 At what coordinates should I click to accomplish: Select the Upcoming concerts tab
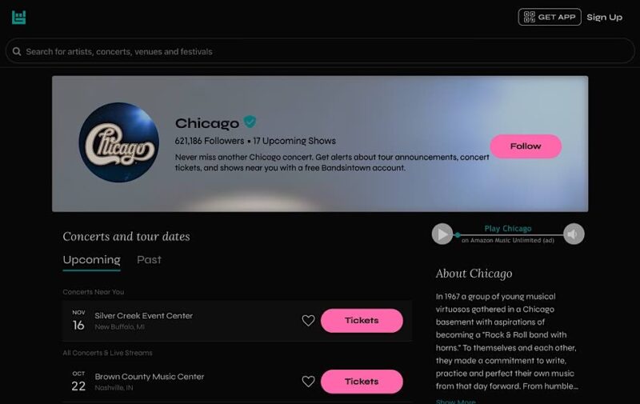click(91, 260)
